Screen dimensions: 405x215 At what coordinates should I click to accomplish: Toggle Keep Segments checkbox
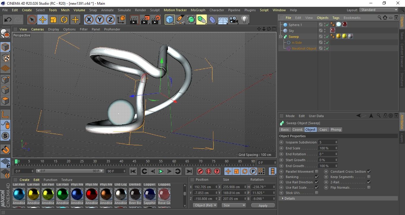click(x=369, y=177)
